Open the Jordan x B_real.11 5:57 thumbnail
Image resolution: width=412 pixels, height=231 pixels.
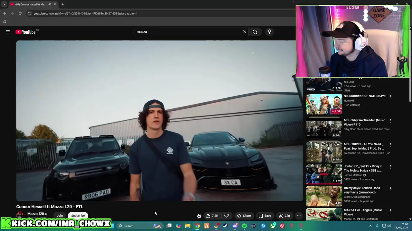(x=324, y=174)
